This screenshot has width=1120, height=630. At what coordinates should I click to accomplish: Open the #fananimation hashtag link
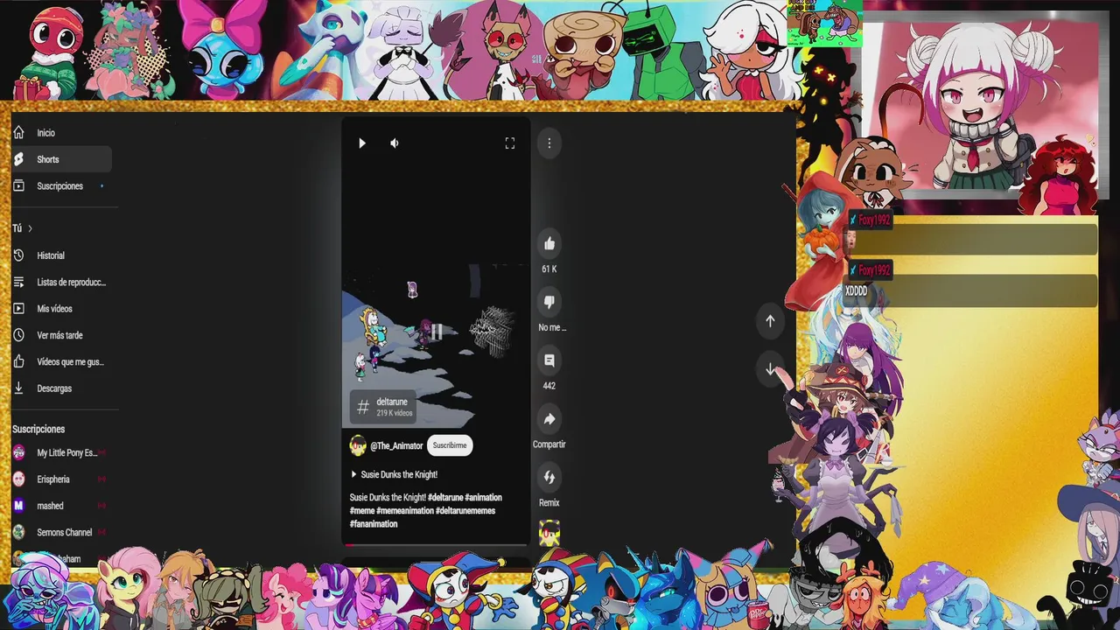pos(374,524)
